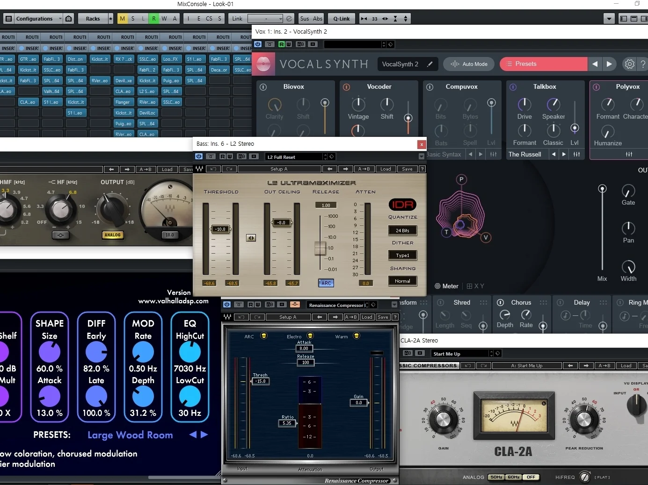The height and width of the screenshot is (485, 648).
Task: Next Valhalla preset arrow
Action: (x=204, y=435)
